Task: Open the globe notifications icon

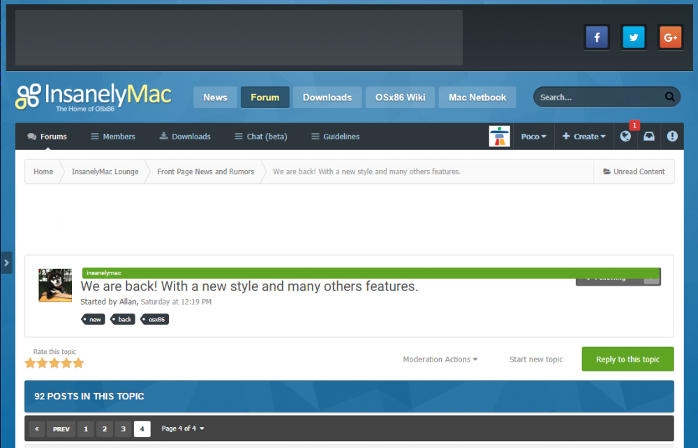Action: [625, 137]
